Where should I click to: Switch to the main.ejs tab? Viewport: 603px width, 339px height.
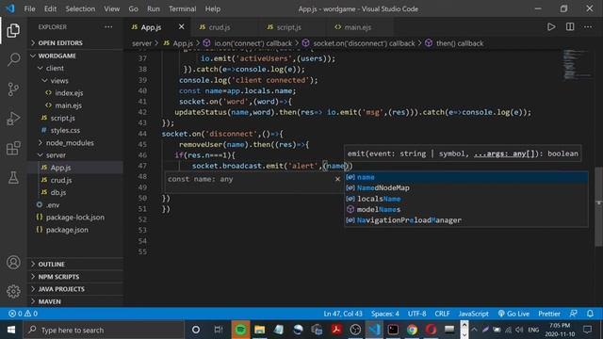[360, 27]
